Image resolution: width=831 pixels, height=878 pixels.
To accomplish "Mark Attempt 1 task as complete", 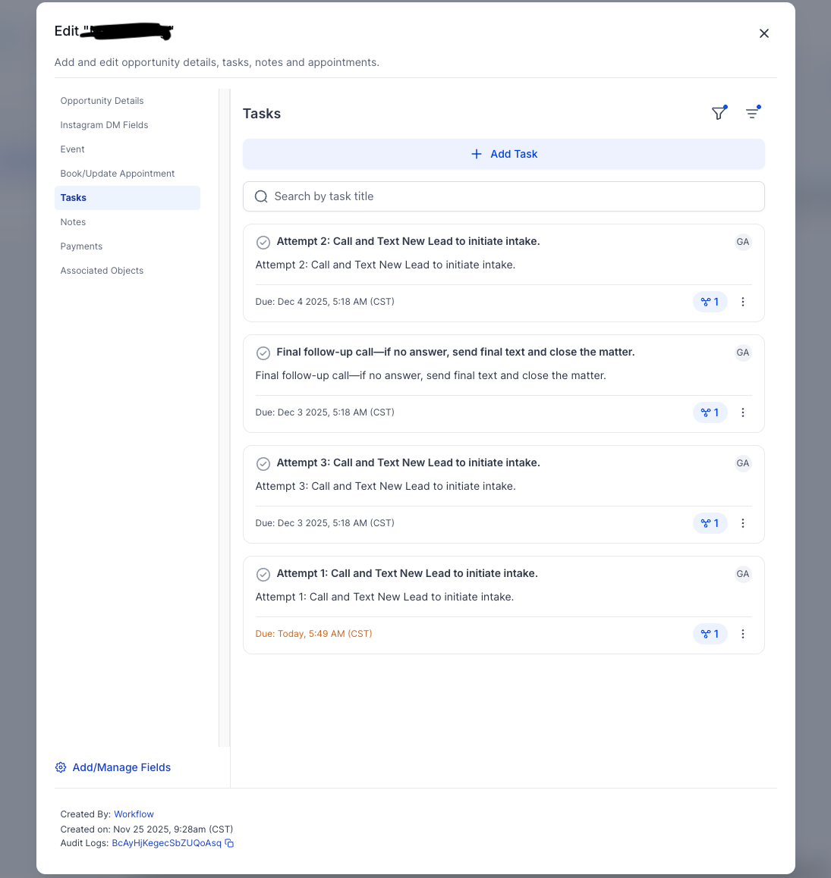I will tap(263, 574).
